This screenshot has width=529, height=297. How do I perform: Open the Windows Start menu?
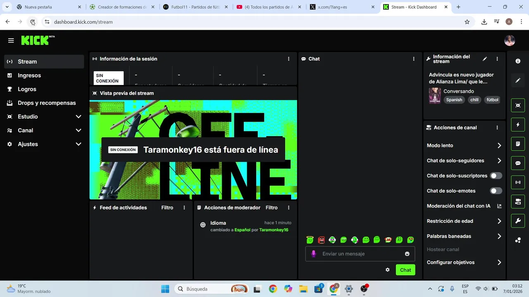click(165, 289)
